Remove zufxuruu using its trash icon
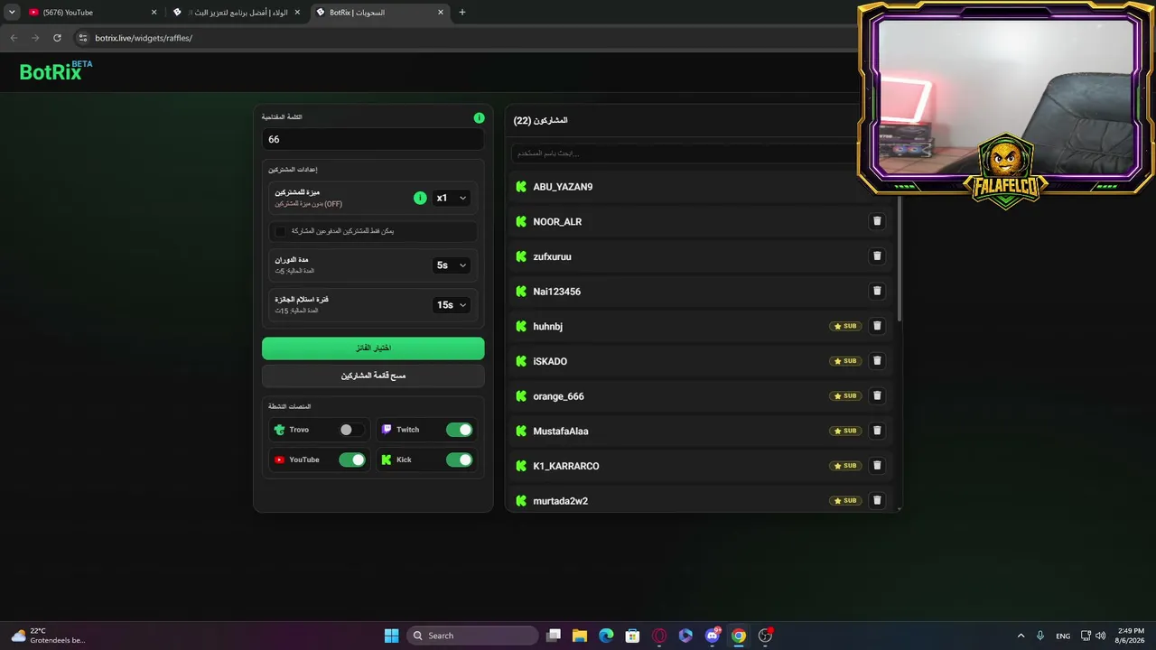 click(x=876, y=256)
